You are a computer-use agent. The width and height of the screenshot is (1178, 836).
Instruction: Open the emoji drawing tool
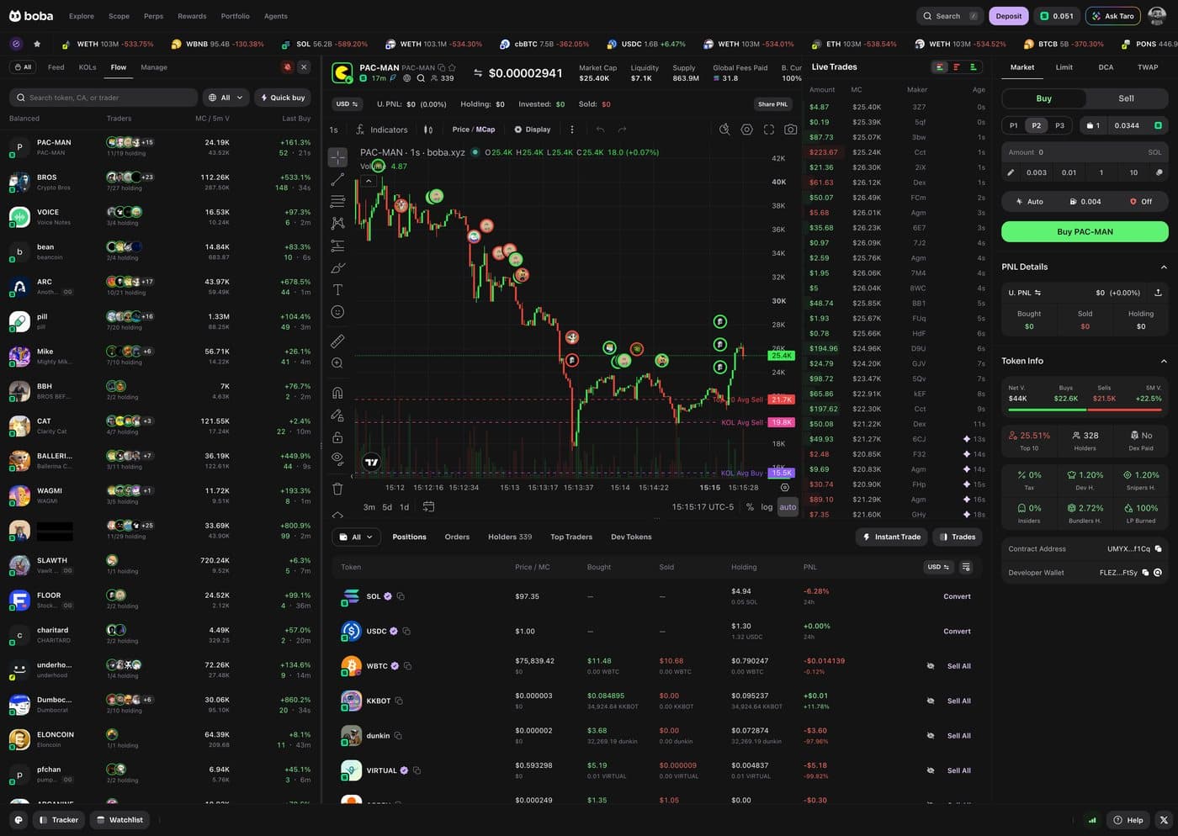pos(337,312)
